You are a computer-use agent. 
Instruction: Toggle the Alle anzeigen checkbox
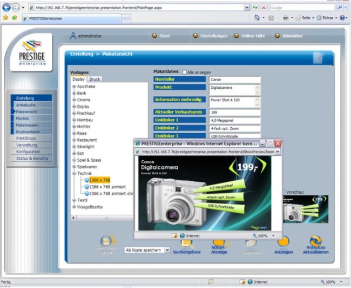pos(184,72)
